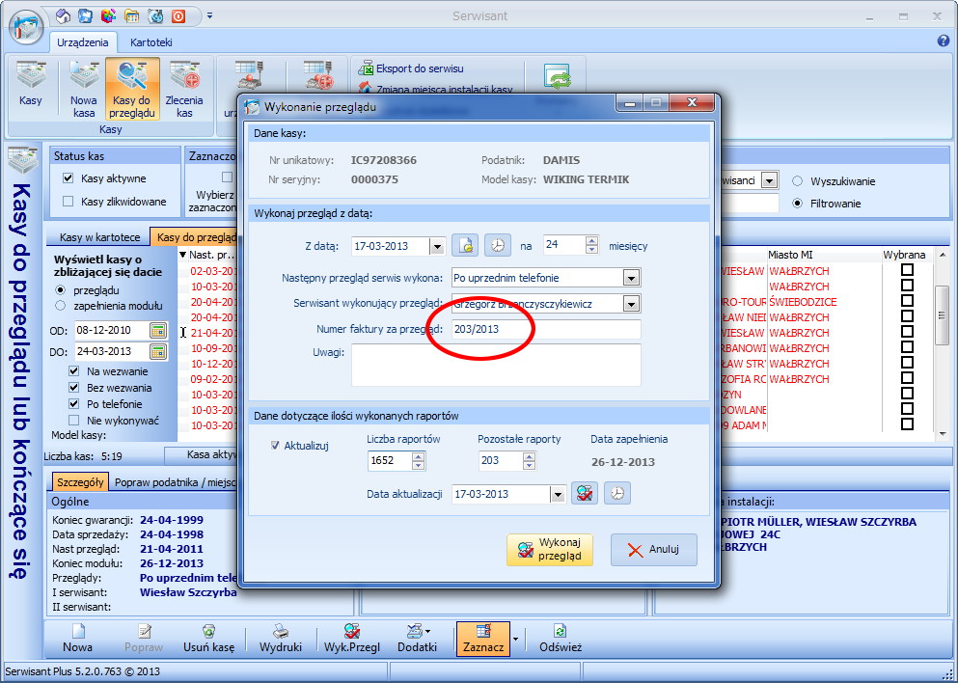Select Szczegóły tab

[x=80, y=482]
